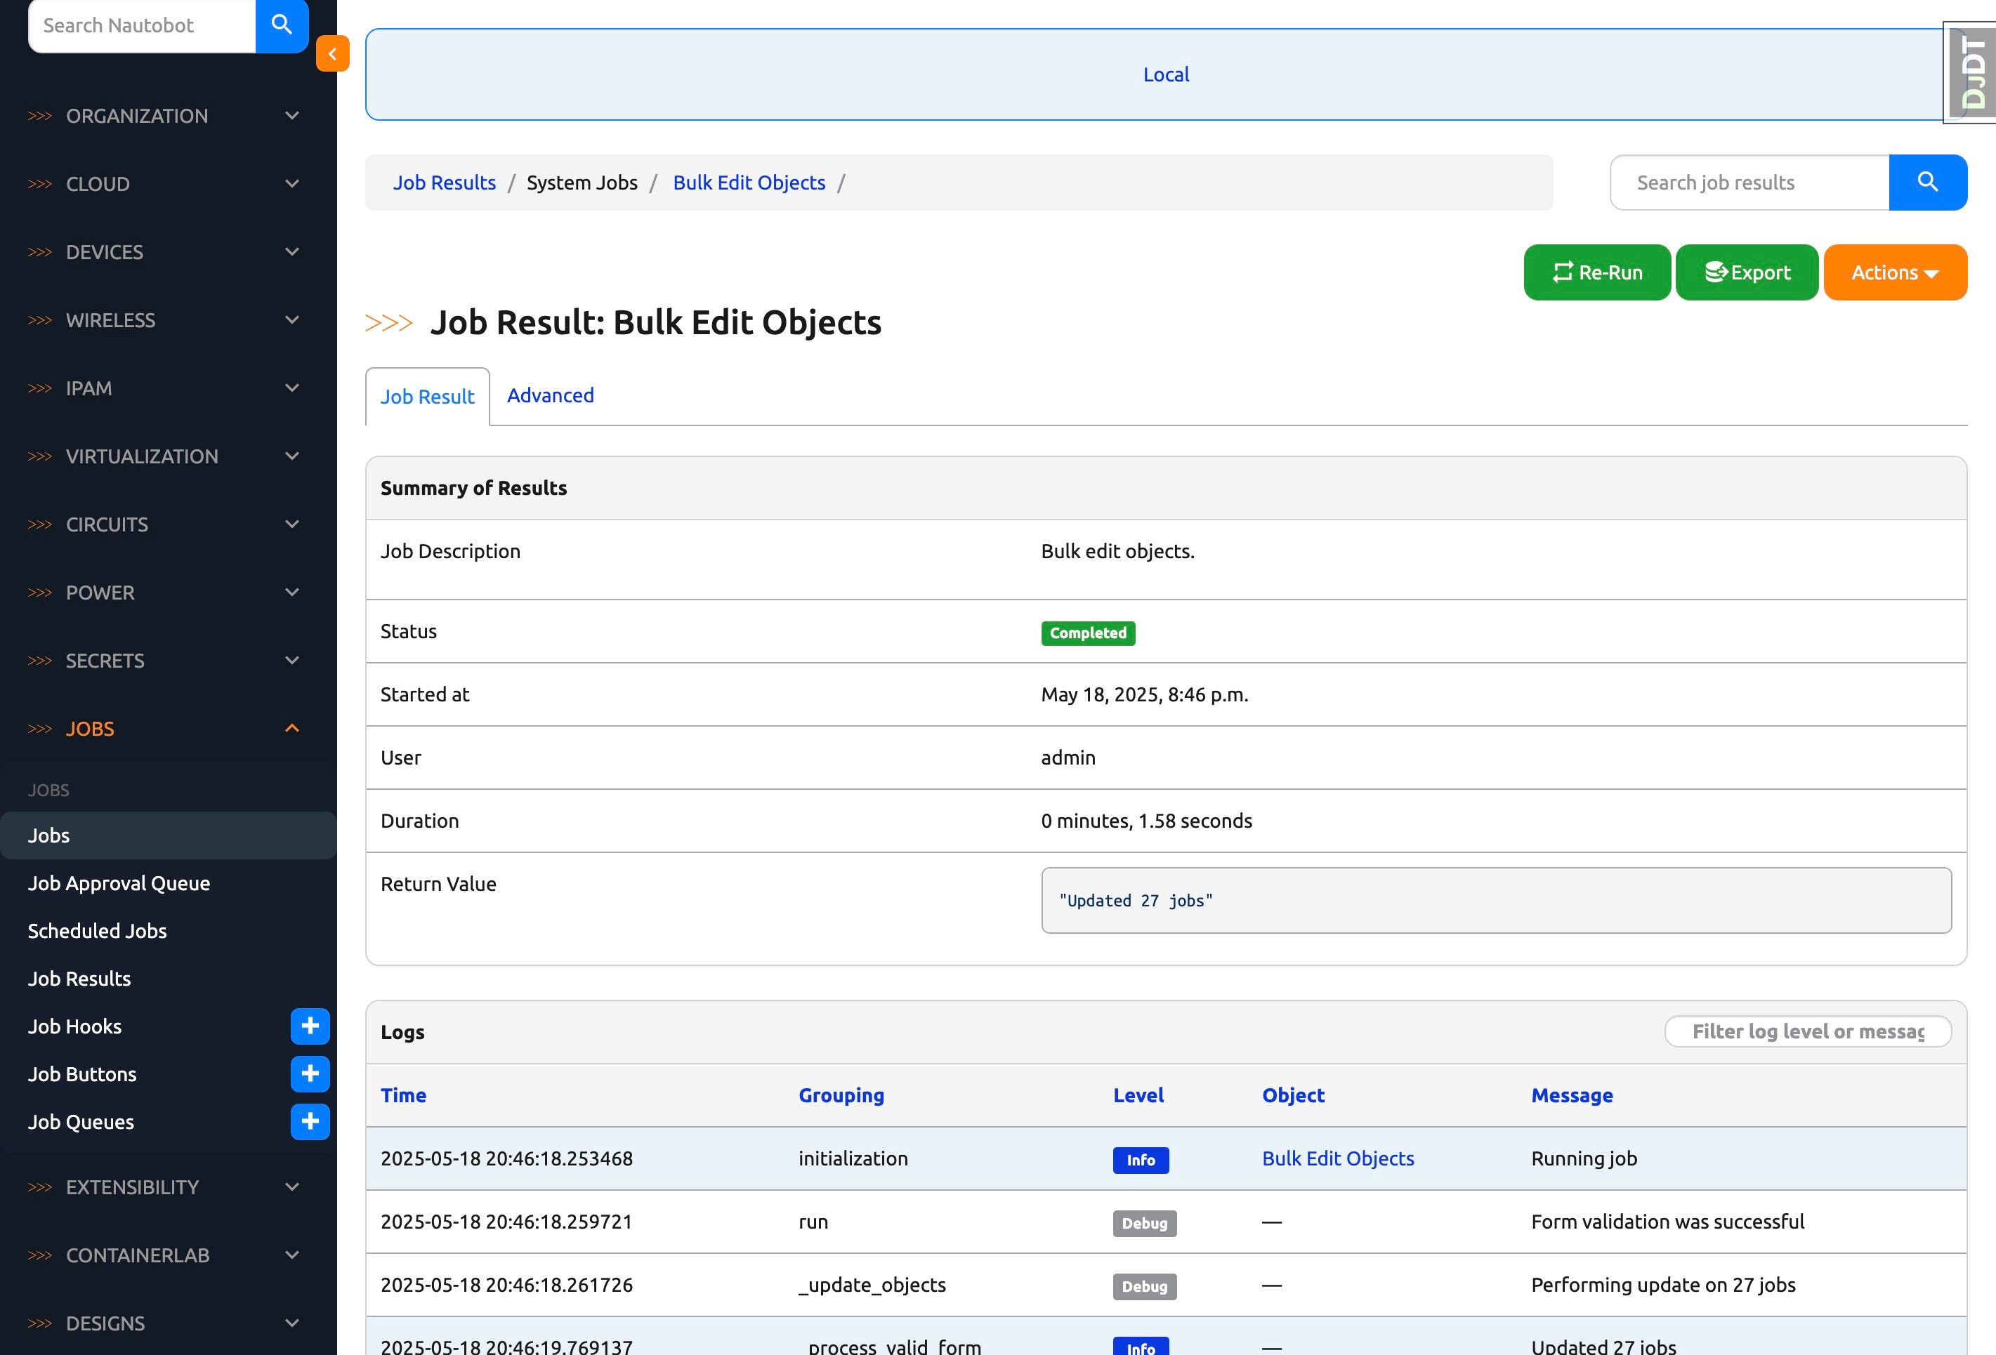Switch to the Advanced tab
The width and height of the screenshot is (1996, 1355).
(x=550, y=396)
